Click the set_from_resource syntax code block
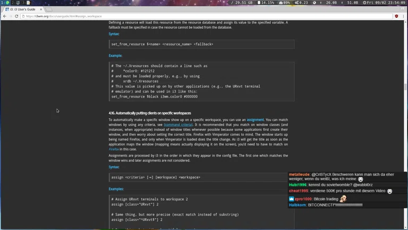This screenshot has width=408, height=230. pyautogui.click(x=202, y=44)
